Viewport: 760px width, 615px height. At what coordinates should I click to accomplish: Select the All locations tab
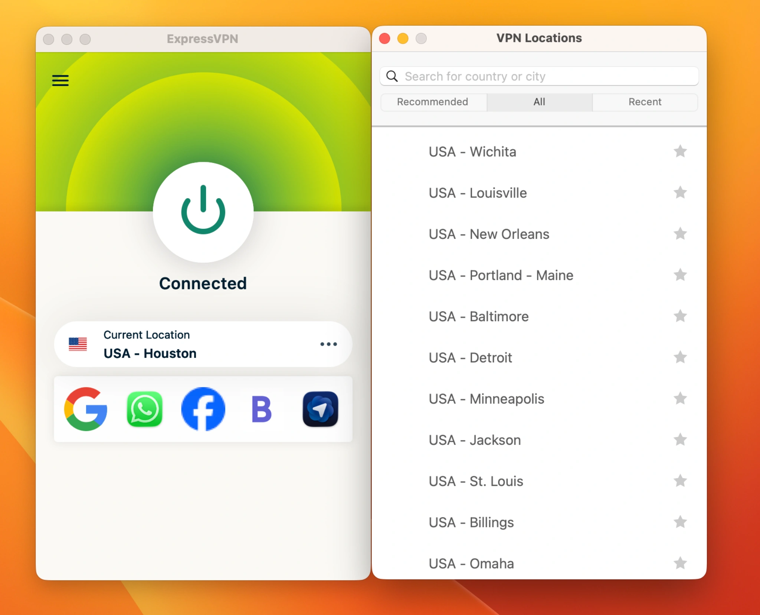coord(539,102)
